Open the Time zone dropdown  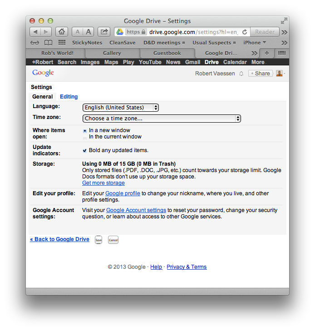coord(162,119)
